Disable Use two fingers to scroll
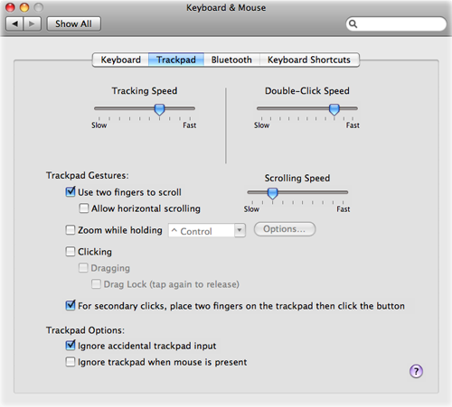The height and width of the screenshot is (407, 452). click(x=71, y=191)
